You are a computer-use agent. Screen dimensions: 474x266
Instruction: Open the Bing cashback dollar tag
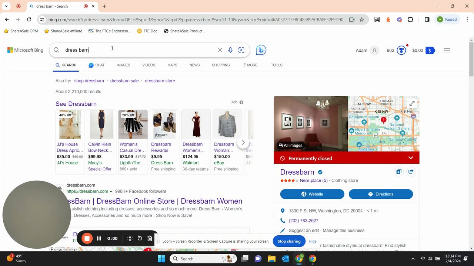pyautogui.click(x=430, y=50)
